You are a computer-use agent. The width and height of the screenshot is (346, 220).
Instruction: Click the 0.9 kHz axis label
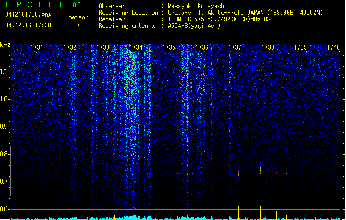tap(4, 127)
